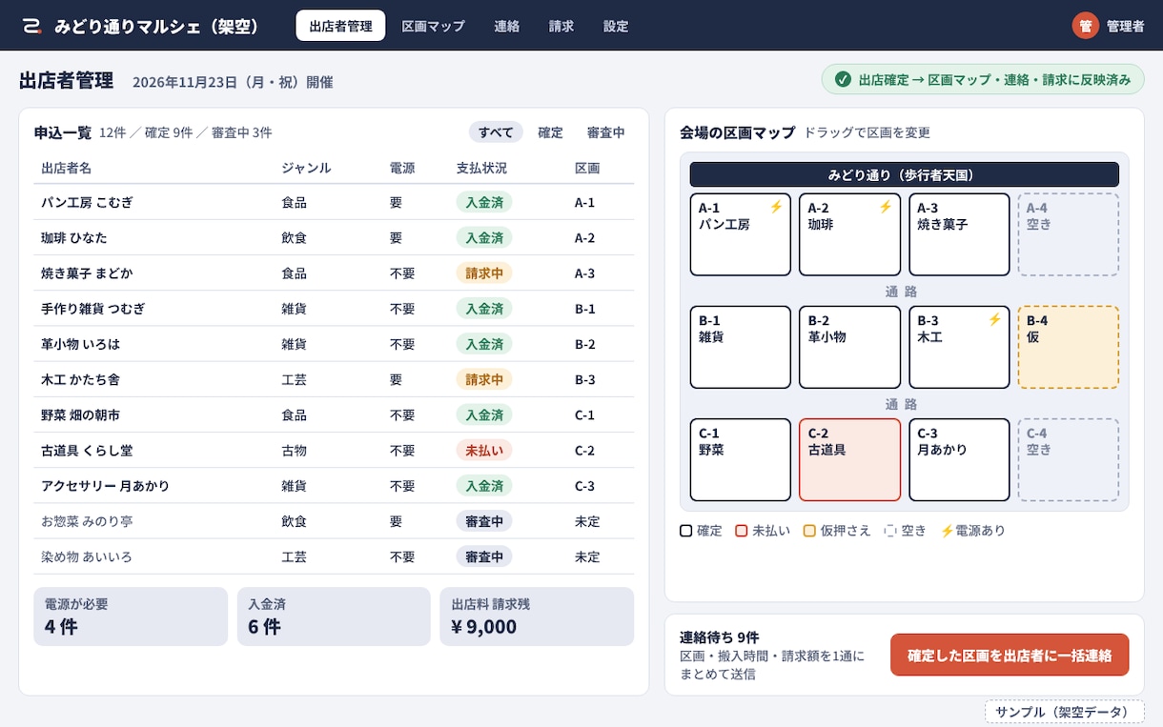This screenshot has height=727, width=1163.
Task: Click 請求中 badge for 焼き菓子 まどか
Action: coord(484,273)
